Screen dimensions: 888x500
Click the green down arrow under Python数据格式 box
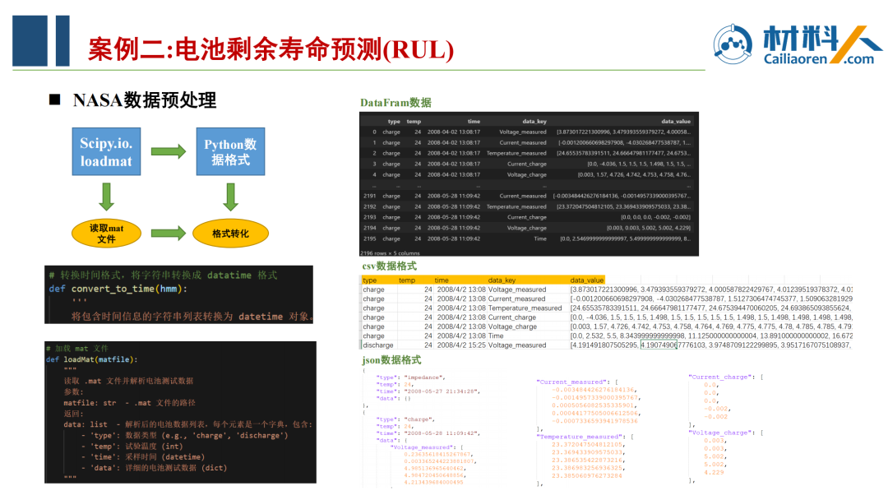click(230, 196)
